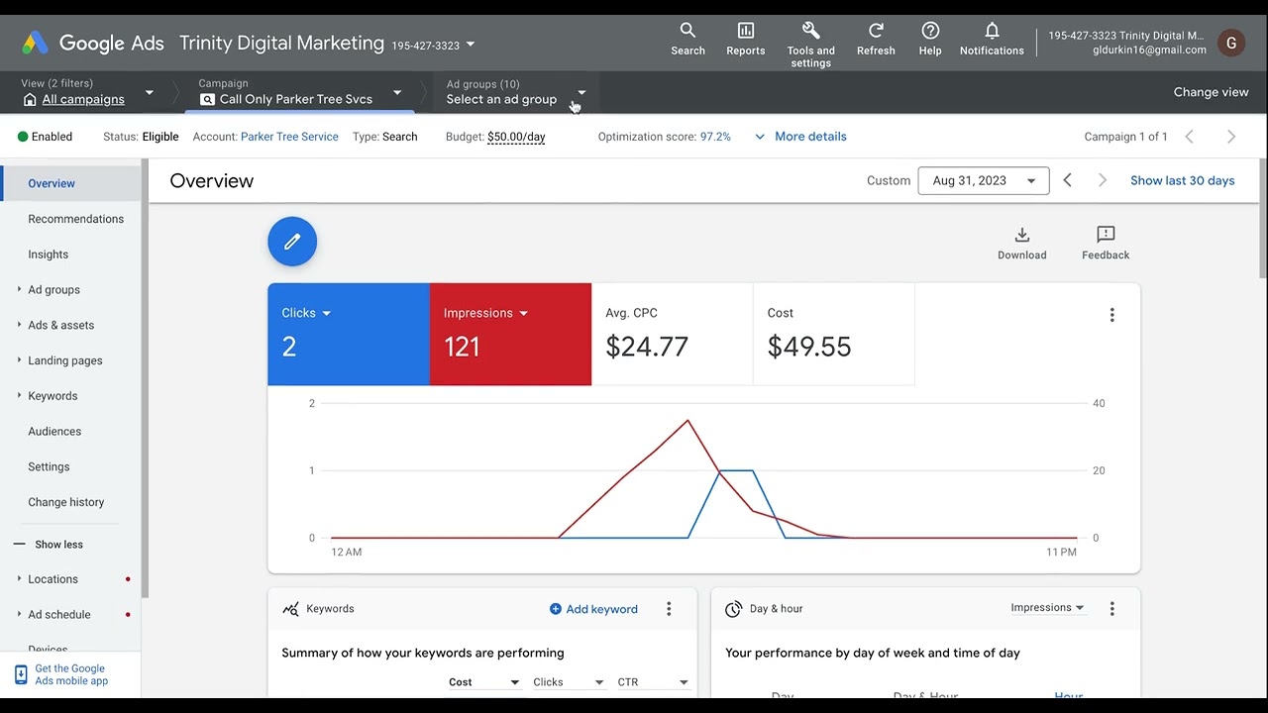Screen dimensions: 1268x713
Task: Click the G account avatar
Action: pos(1231,43)
